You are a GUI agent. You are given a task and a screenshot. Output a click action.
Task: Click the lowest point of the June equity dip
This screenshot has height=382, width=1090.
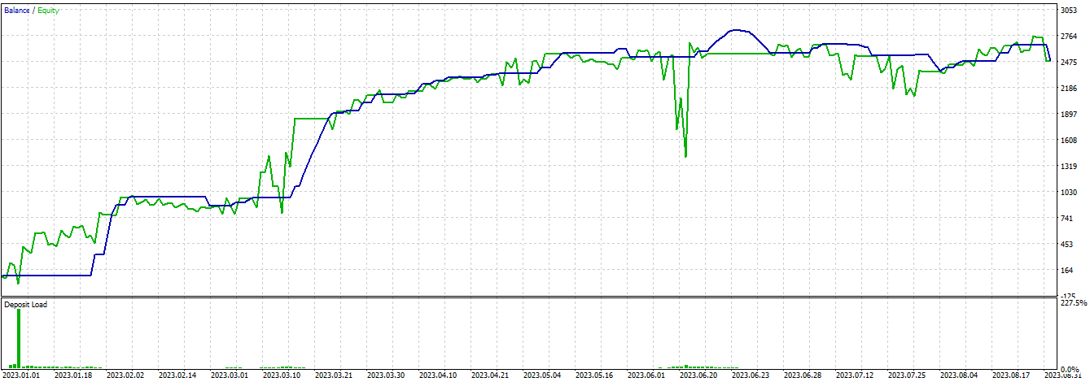tap(685, 155)
